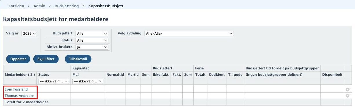This screenshot has width=355, height=107.
Task: Open the Aktive brukere dropdown set to Ja
Action: tap(92, 47)
